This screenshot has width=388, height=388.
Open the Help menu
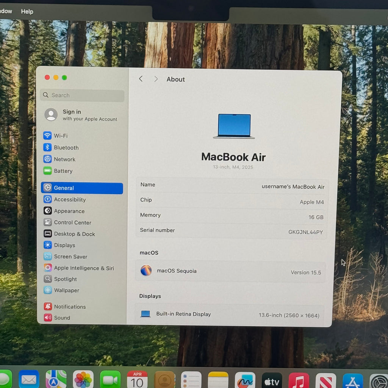27,11
